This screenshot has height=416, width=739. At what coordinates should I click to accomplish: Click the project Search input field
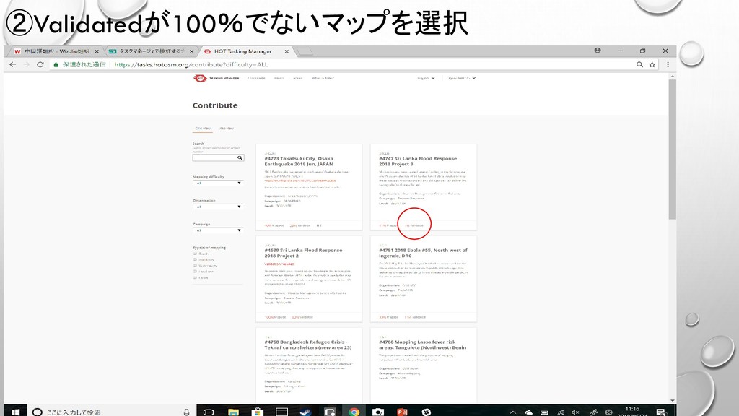pos(214,157)
